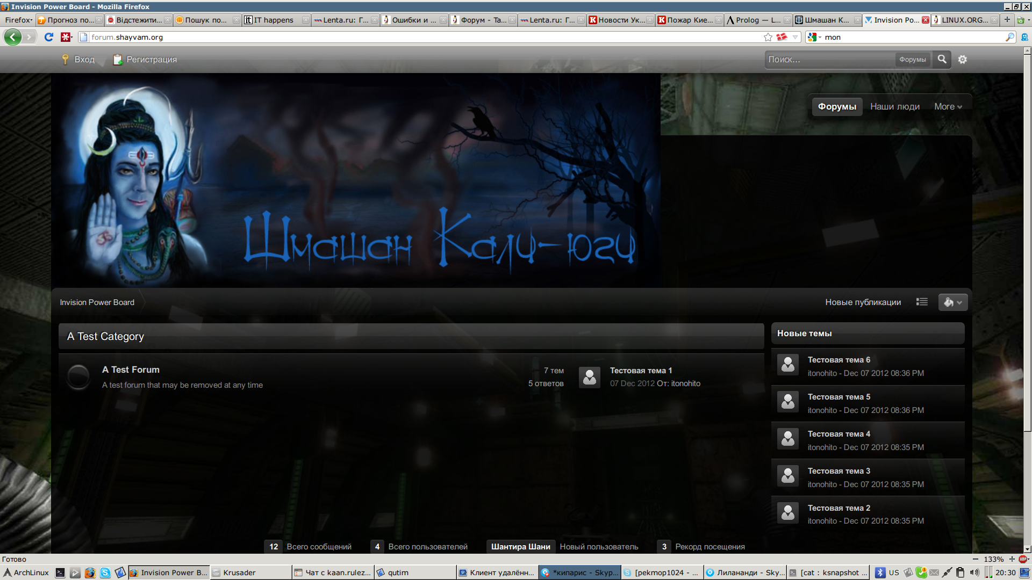The width and height of the screenshot is (1032, 580).
Task: Open the Google search engine selector dropdown
Action: [x=814, y=37]
